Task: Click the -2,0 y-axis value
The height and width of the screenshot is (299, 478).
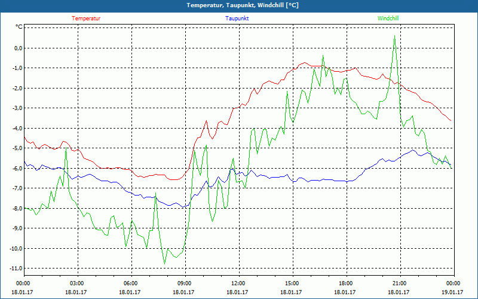Action: (17, 88)
